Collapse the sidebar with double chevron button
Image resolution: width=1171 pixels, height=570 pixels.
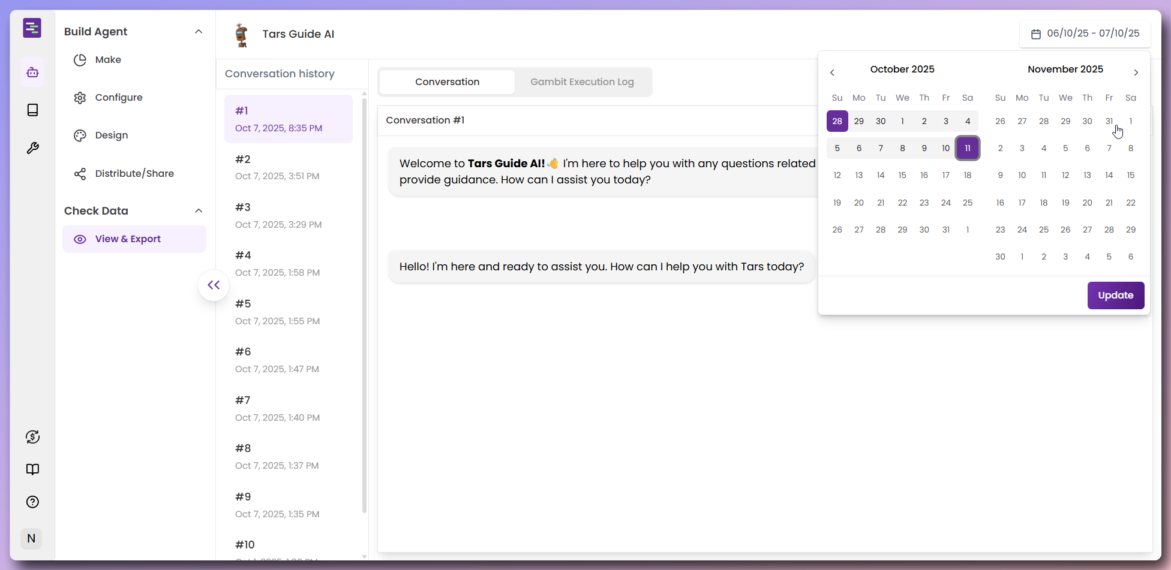point(214,285)
